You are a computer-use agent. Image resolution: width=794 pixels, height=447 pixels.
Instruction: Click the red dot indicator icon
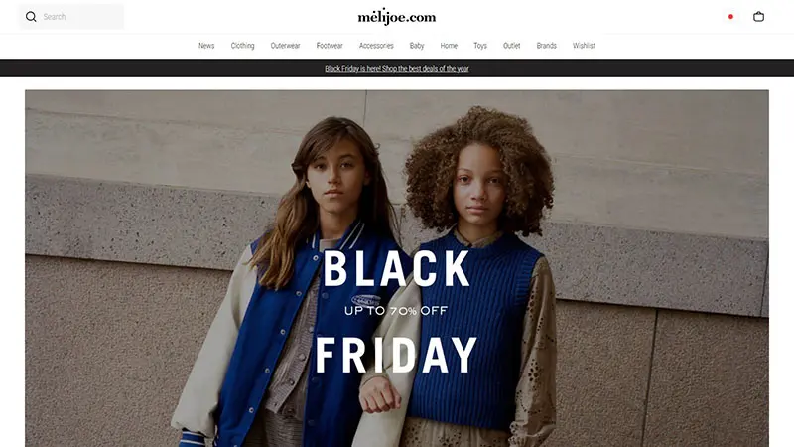[730, 17]
